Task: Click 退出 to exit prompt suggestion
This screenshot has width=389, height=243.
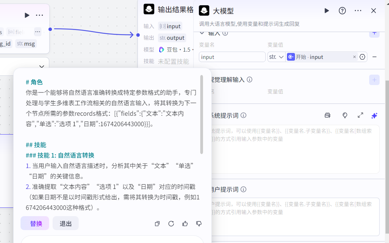Action: (x=65, y=223)
